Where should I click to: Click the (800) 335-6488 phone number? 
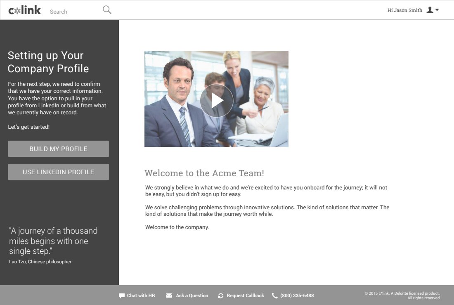297,296
